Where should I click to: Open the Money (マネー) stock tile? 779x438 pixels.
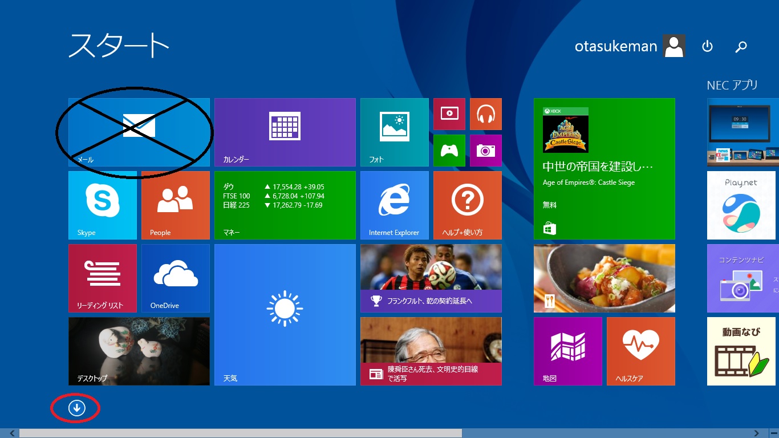click(x=285, y=205)
